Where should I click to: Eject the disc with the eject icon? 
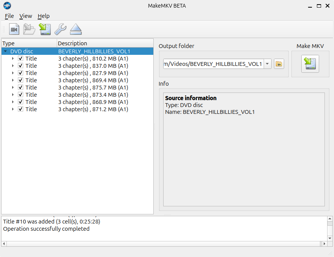pos(76,29)
